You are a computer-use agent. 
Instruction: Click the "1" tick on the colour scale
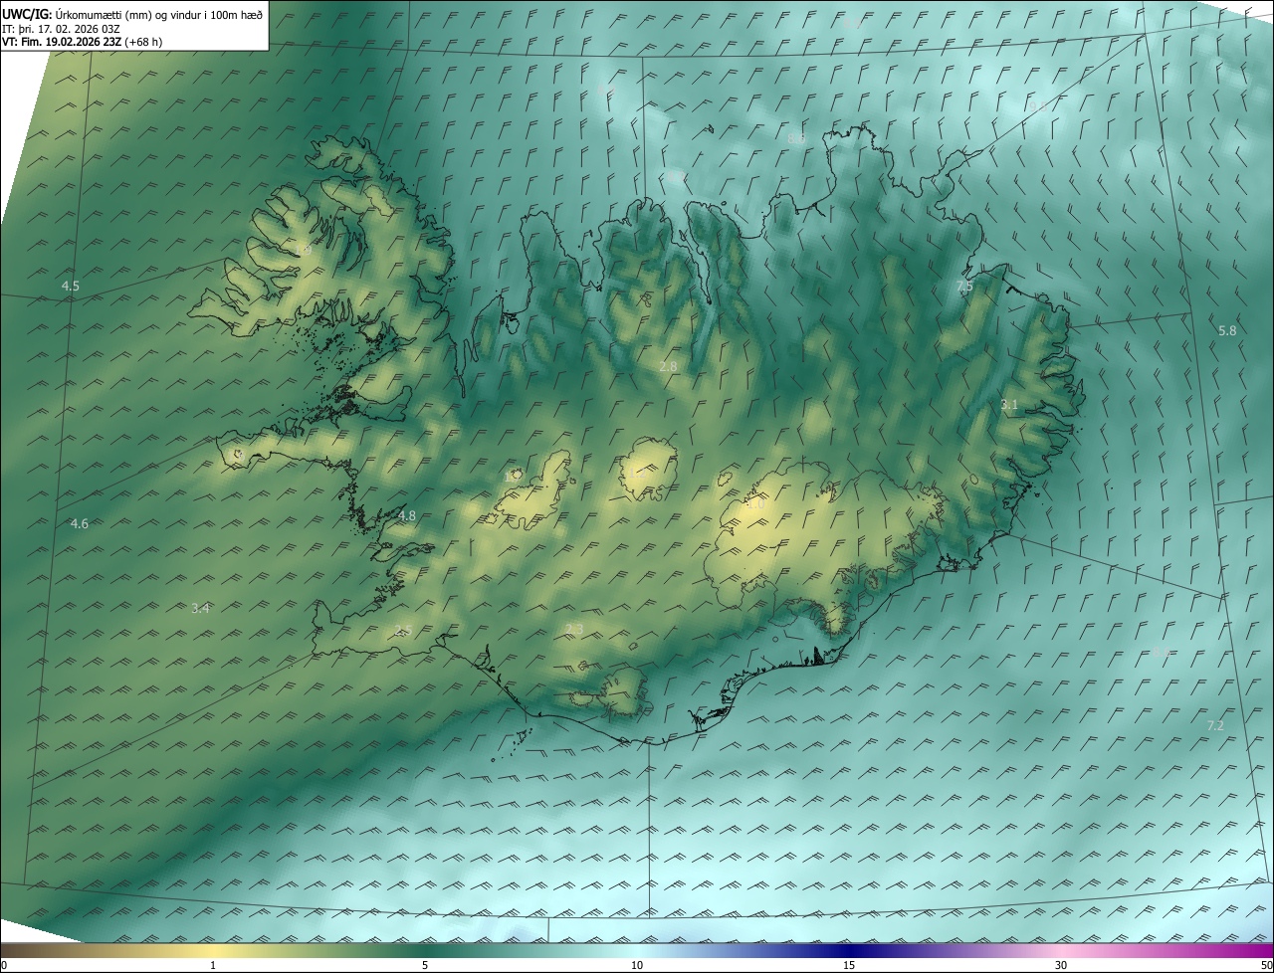click(213, 965)
